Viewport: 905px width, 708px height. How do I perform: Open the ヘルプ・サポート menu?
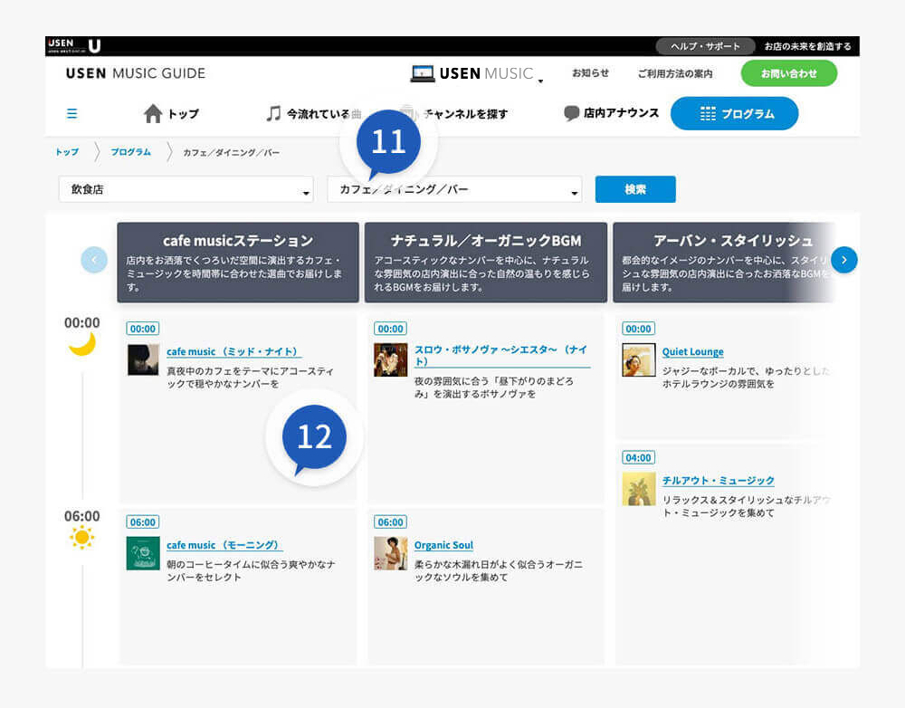[x=704, y=45]
